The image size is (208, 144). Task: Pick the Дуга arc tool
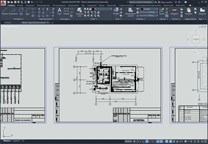click(28, 11)
